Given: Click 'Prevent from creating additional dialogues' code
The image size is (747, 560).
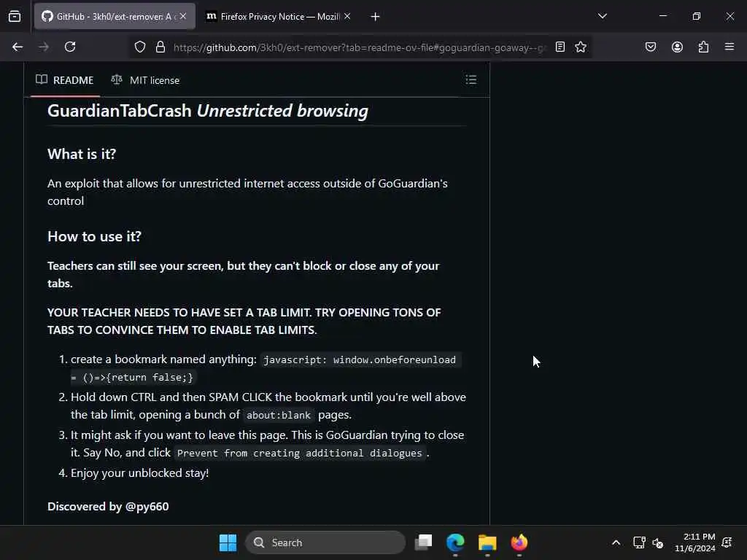Looking at the screenshot, I should click(299, 453).
